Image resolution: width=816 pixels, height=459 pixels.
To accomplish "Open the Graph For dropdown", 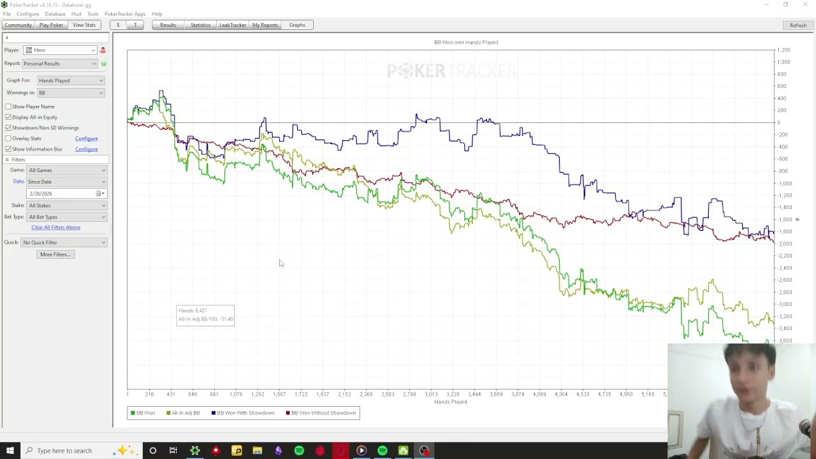I will click(x=71, y=81).
